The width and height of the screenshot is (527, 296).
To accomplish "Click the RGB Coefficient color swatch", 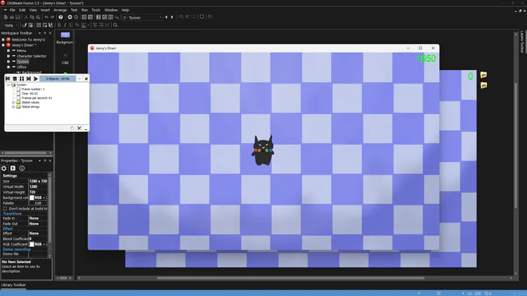I will coord(32,244).
